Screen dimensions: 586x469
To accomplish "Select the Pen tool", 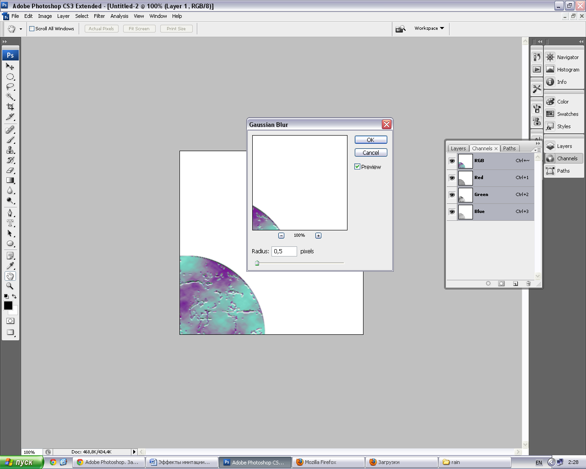I will point(10,213).
